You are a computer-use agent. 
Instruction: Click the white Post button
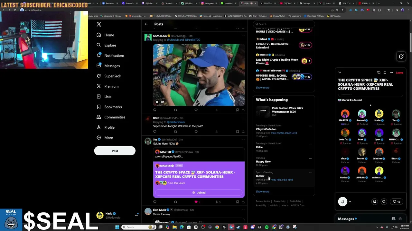[x=115, y=151]
